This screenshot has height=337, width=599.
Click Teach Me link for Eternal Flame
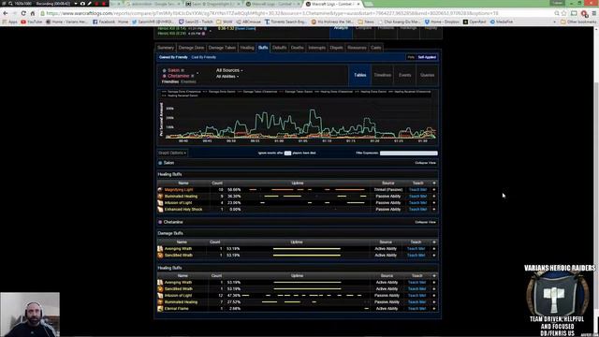(416, 308)
